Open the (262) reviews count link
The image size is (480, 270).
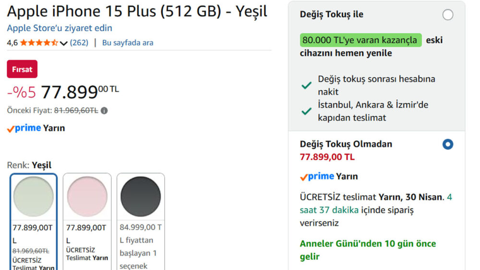tap(79, 43)
